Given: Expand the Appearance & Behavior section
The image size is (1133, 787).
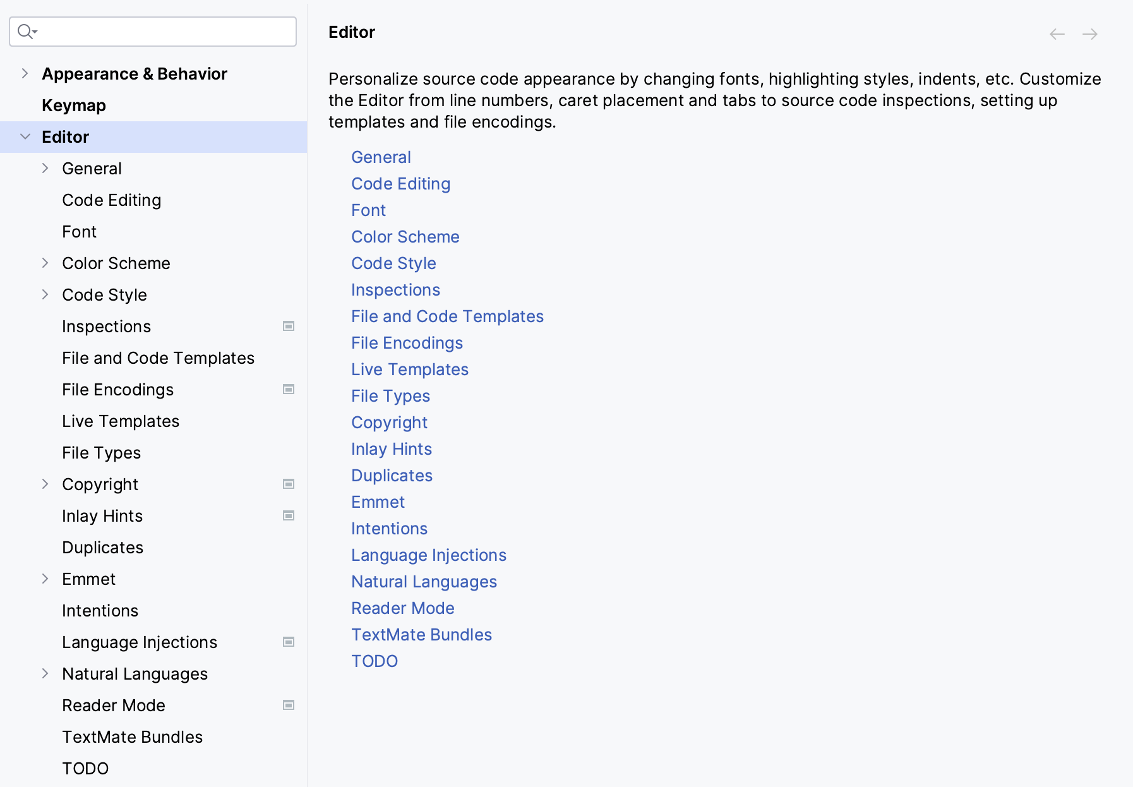Looking at the screenshot, I should 25,74.
